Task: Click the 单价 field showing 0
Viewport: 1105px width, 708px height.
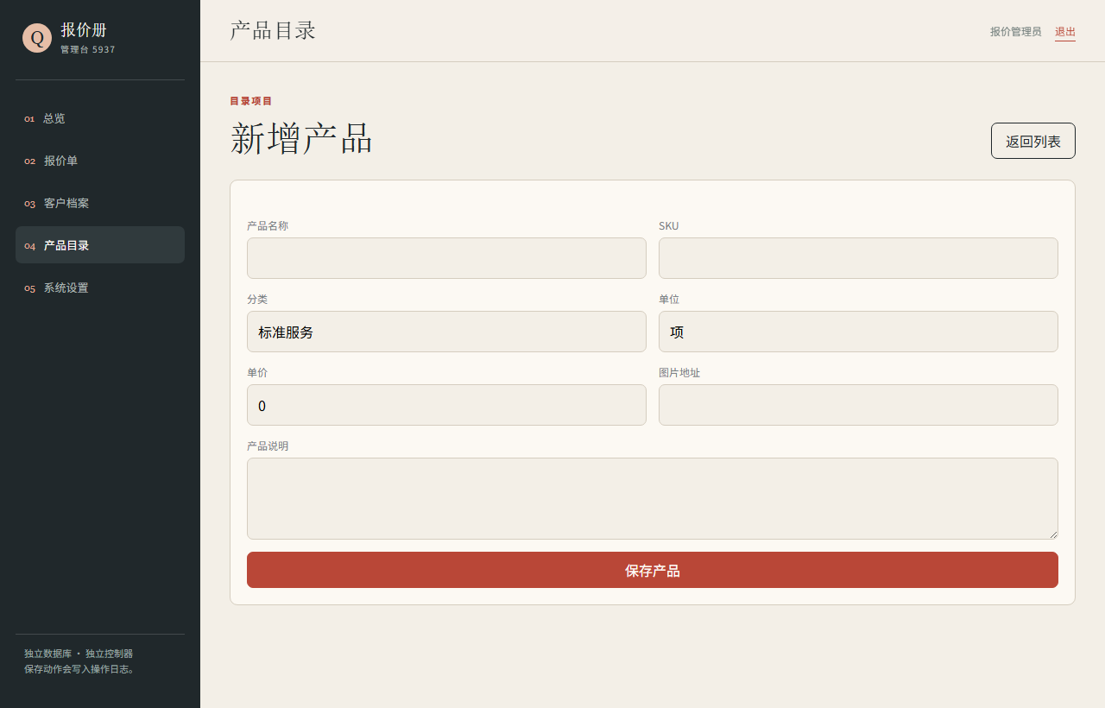Action: (x=446, y=405)
